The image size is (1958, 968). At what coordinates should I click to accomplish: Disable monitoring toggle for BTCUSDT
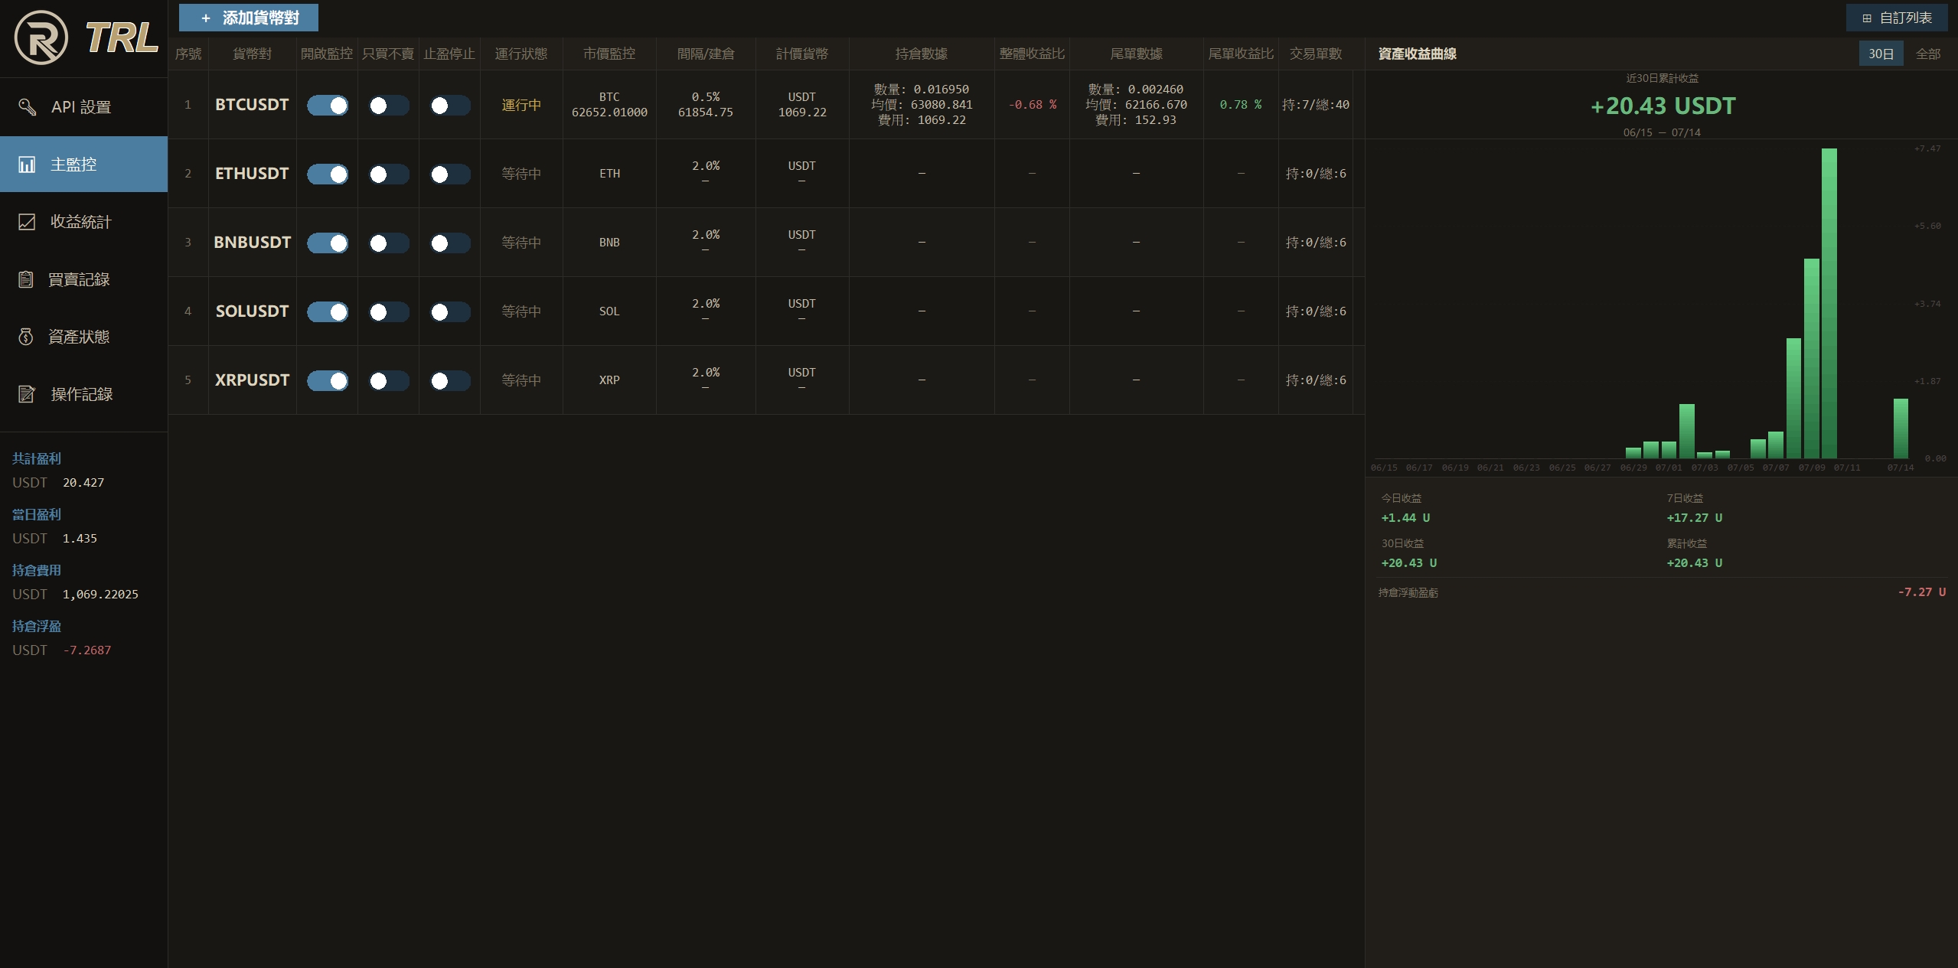[328, 106]
